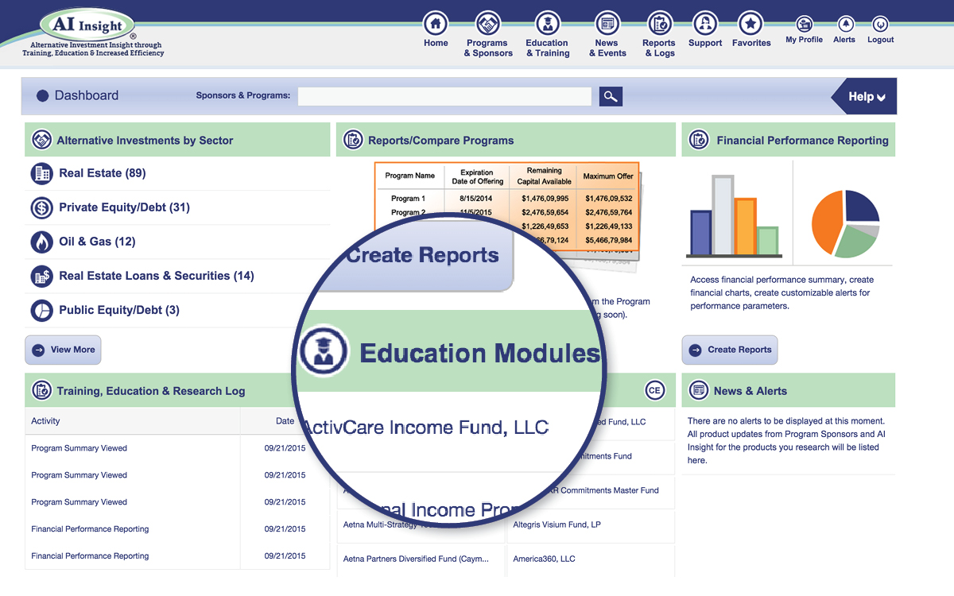This screenshot has height=596, width=954.
Task: Click the CE badge icon
Action: (x=654, y=390)
